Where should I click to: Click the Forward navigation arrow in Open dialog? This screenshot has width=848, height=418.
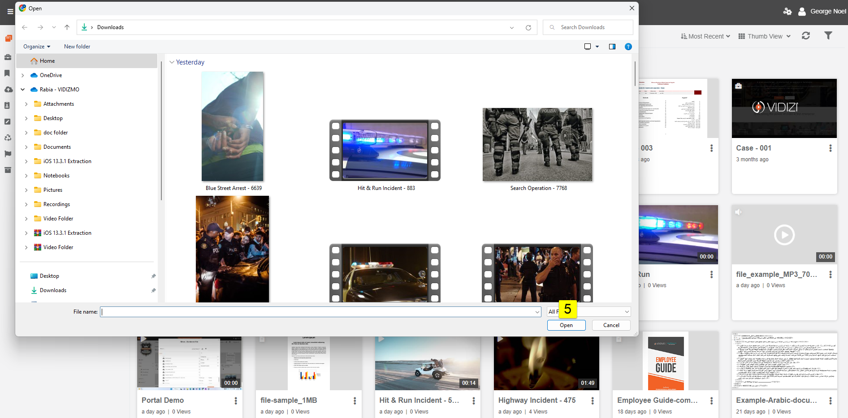pyautogui.click(x=40, y=27)
